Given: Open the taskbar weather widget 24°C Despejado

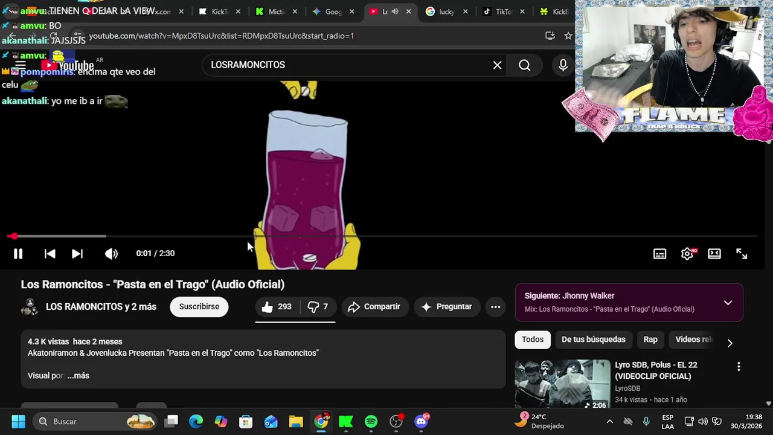Looking at the screenshot, I should (x=539, y=421).
